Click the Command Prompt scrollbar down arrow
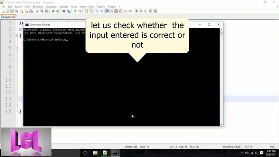 (x=221, y=124)
